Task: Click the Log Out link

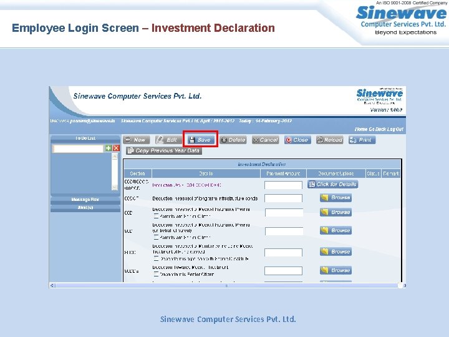Action: pos(395,129)
